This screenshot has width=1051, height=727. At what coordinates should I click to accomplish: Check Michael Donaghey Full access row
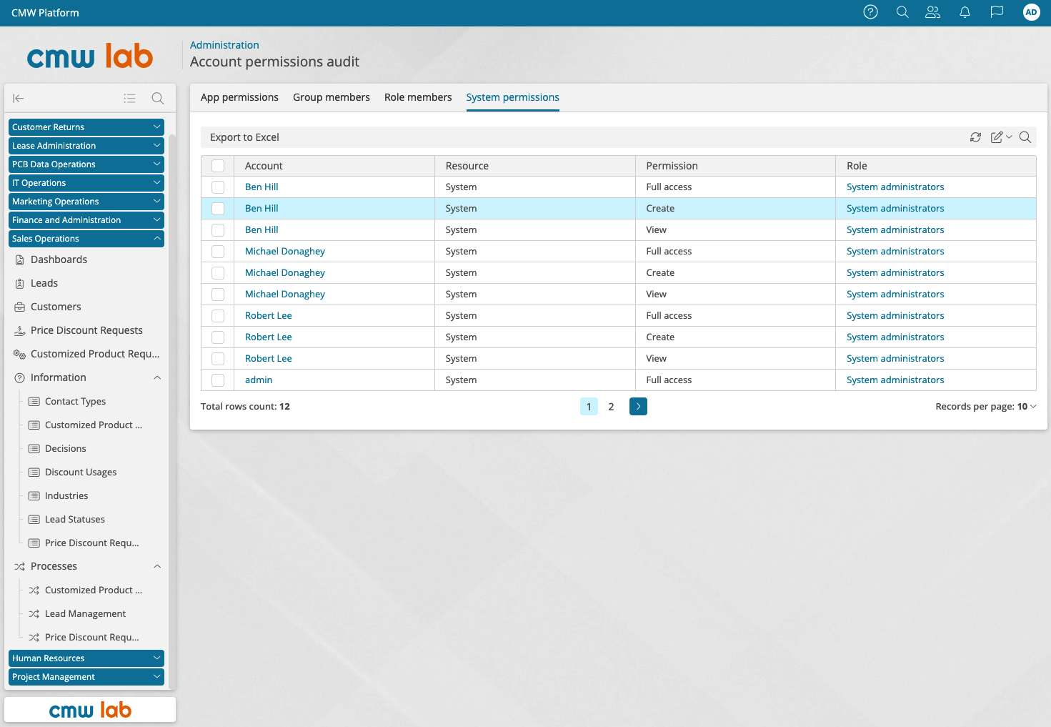click(218, 252)
